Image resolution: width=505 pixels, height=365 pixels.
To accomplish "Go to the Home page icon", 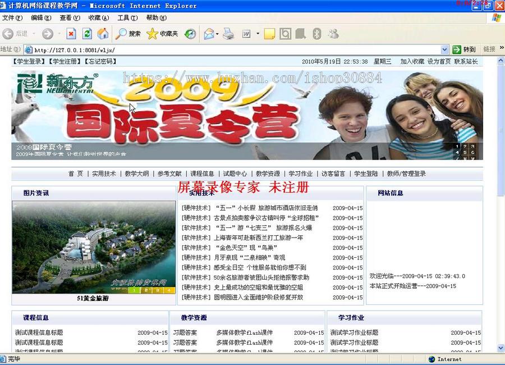I will [x=103, y=34].
